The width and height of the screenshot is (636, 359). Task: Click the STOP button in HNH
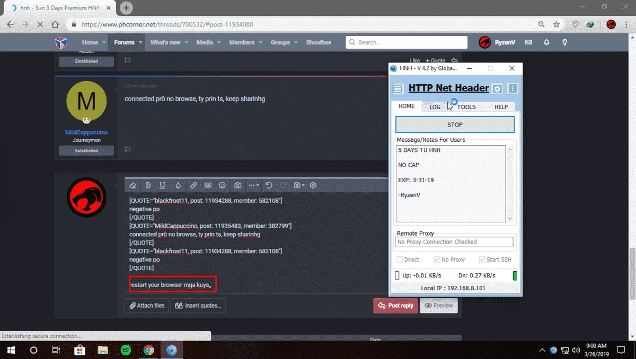click(455, 124)
